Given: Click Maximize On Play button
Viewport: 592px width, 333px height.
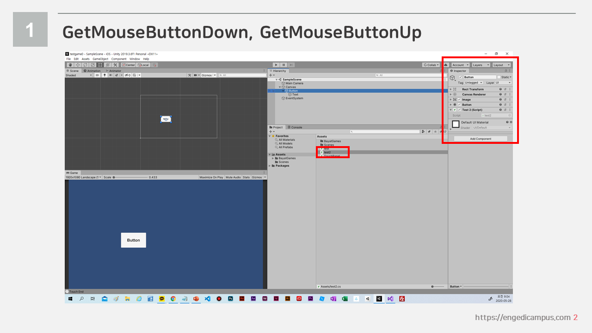Looking at the screenshot, I should point(211,177).
